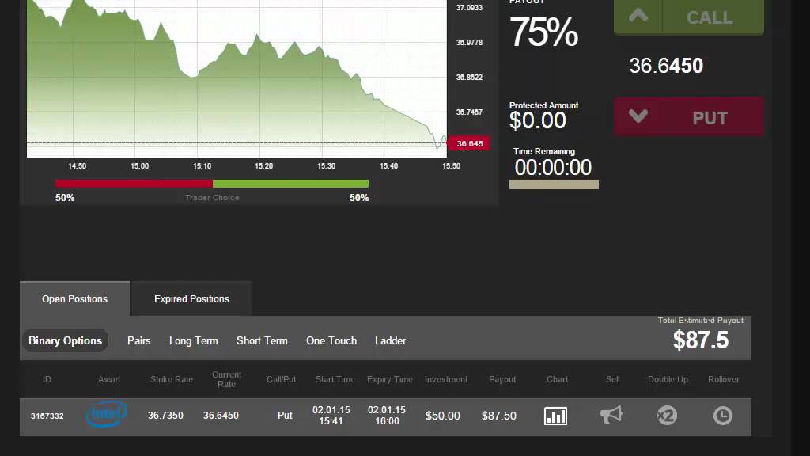Switch to Open Positions tab

(75, 298)
